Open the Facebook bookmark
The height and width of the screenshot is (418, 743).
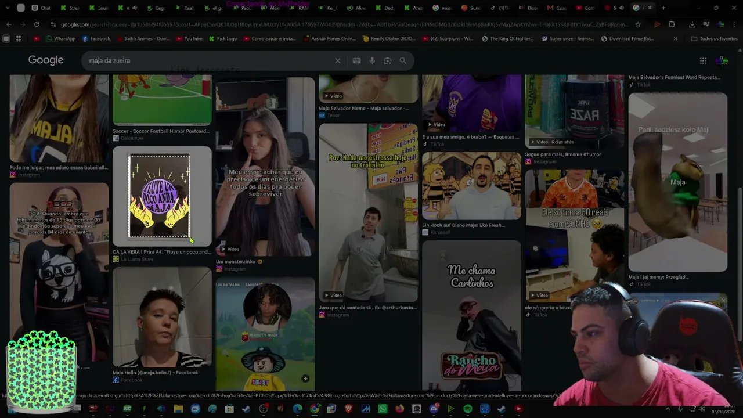point(96,38)
